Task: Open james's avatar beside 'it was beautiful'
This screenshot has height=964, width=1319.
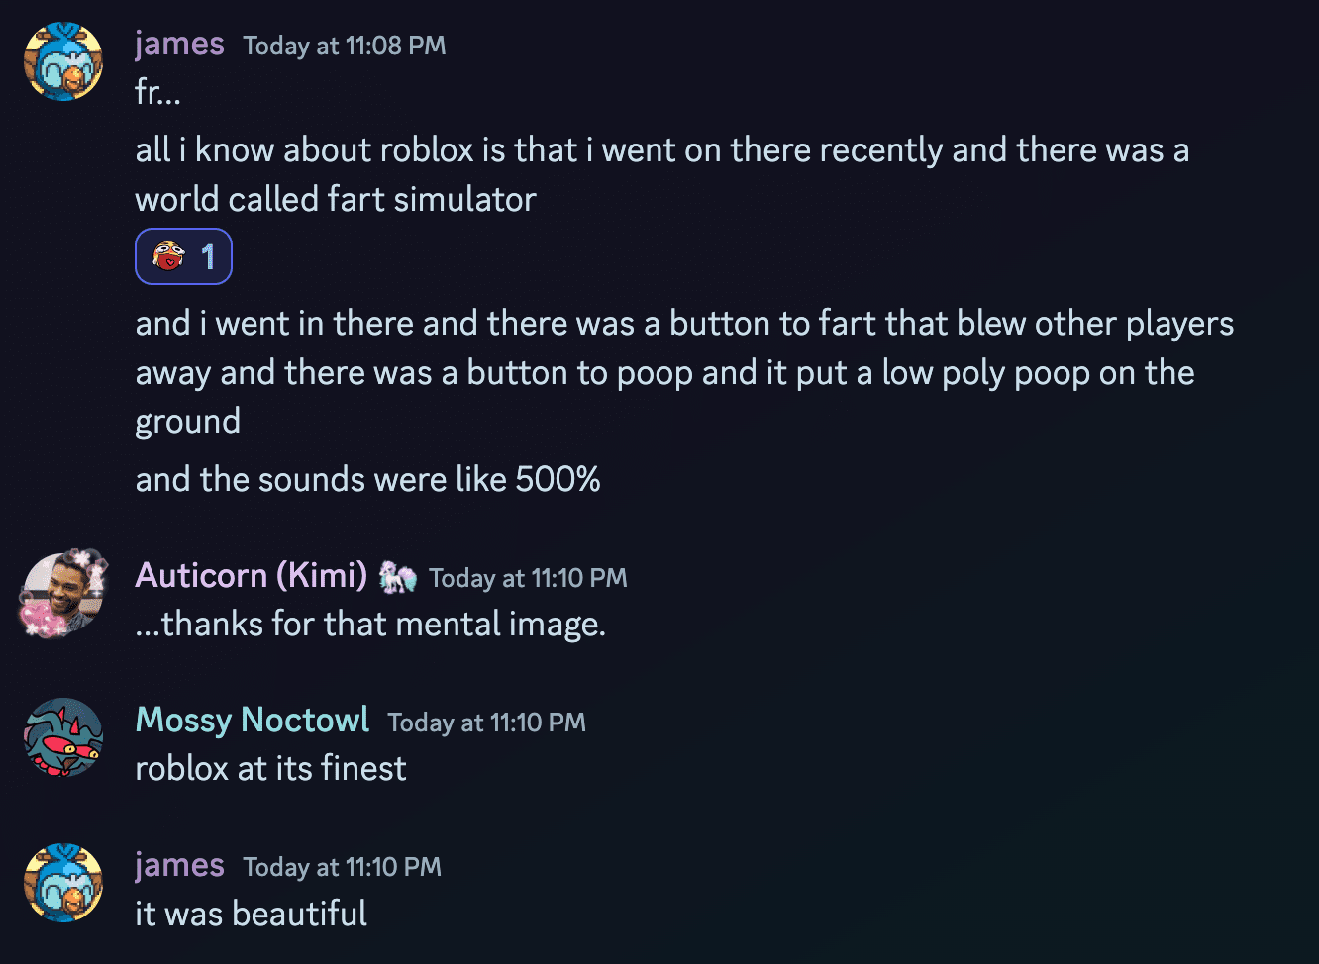Action: pyautogui.click(x=63, y=882)
